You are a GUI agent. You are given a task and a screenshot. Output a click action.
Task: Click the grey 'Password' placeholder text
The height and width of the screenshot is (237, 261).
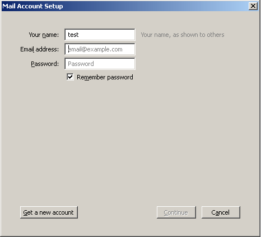(x=81, y=64)
